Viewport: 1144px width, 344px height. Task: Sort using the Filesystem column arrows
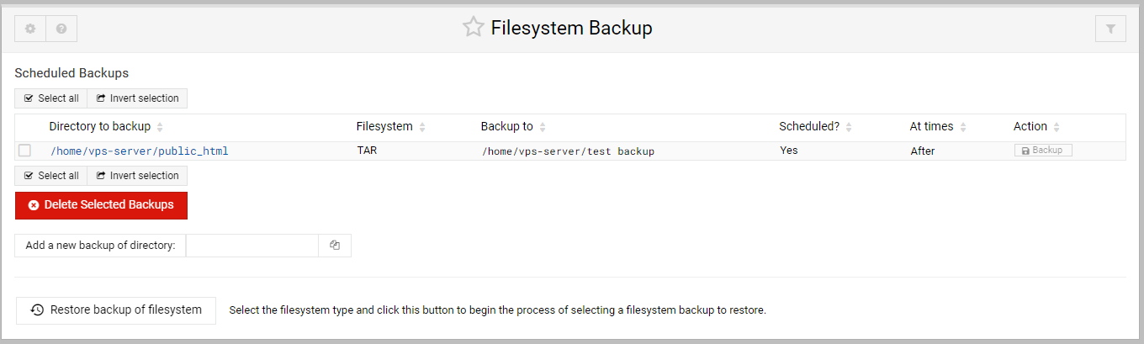tap(422, 127)
